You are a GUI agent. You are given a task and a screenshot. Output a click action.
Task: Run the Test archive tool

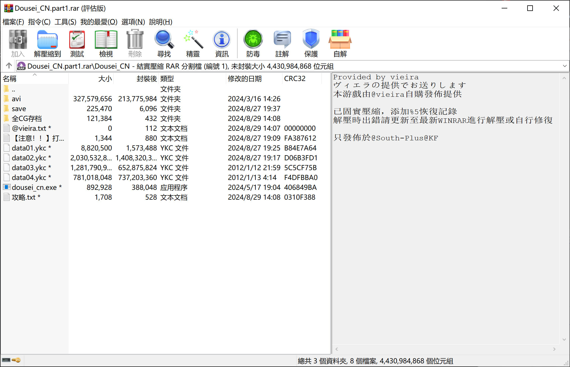pos(77,43)
